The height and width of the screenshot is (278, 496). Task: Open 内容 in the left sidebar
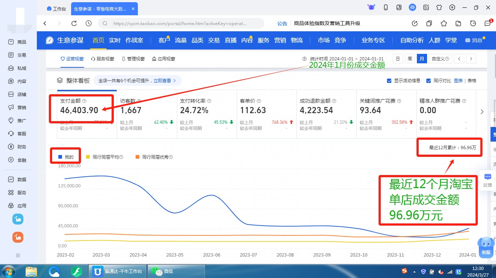(x=18, y=82)
